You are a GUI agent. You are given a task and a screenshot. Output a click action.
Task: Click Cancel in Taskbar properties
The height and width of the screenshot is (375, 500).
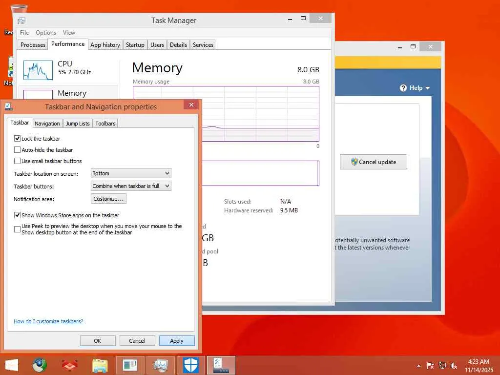[x=137, y=340]
